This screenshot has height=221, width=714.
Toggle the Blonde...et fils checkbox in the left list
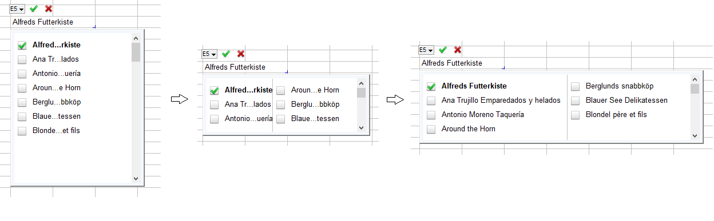coord(22,131)
